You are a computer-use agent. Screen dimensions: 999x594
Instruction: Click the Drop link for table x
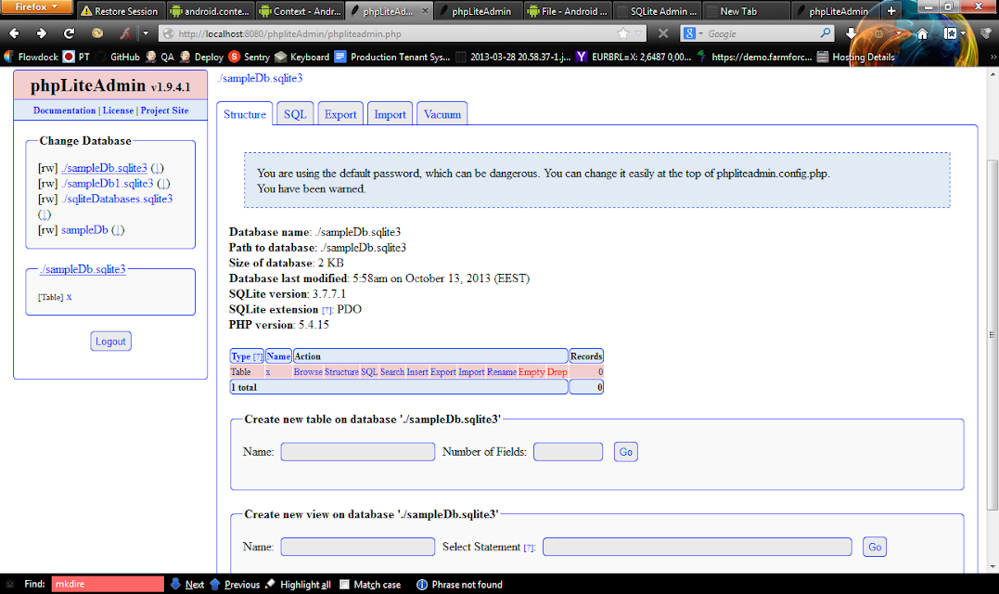[557, 371]
